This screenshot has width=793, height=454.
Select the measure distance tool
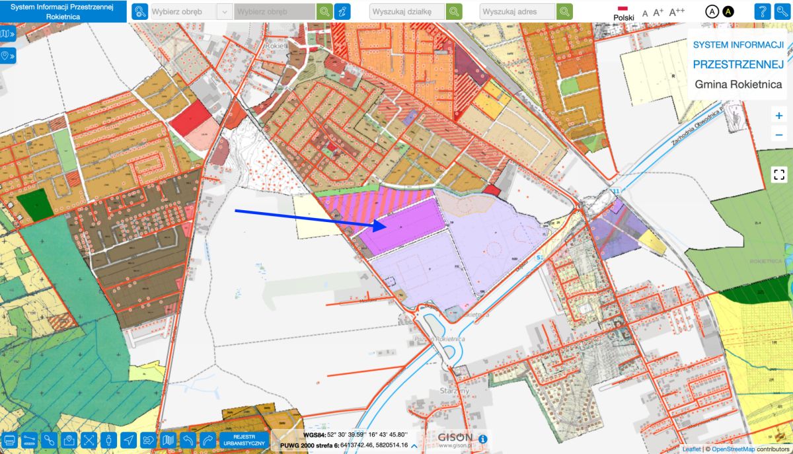coord(29,440)
